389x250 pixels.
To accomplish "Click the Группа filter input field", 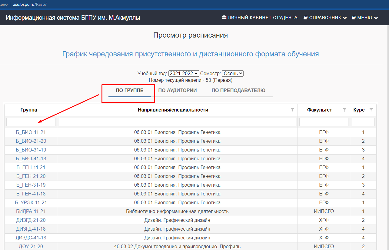I will coord(31,122).
